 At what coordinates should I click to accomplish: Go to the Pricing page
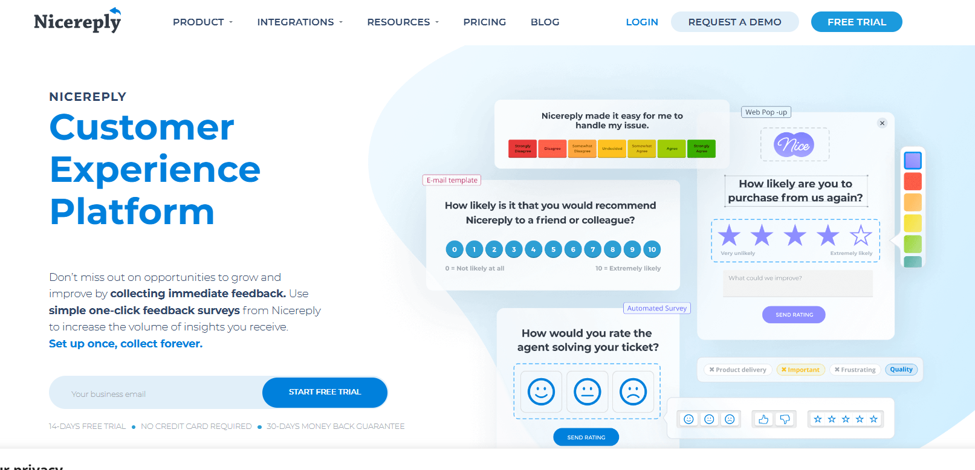pyautogui.click(x=484, y=22)
